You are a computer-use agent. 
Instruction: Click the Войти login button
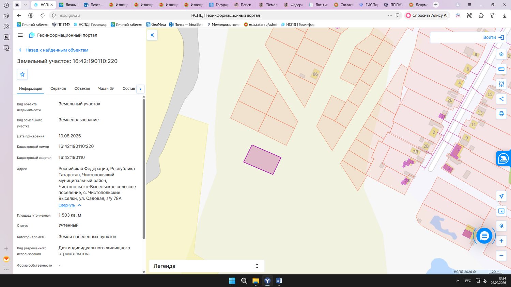[x=493, y=37]
